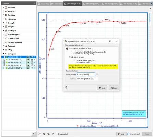153x137 pixels.
Task: Open naming pattern options icon beside input
Action: point(97,75)
